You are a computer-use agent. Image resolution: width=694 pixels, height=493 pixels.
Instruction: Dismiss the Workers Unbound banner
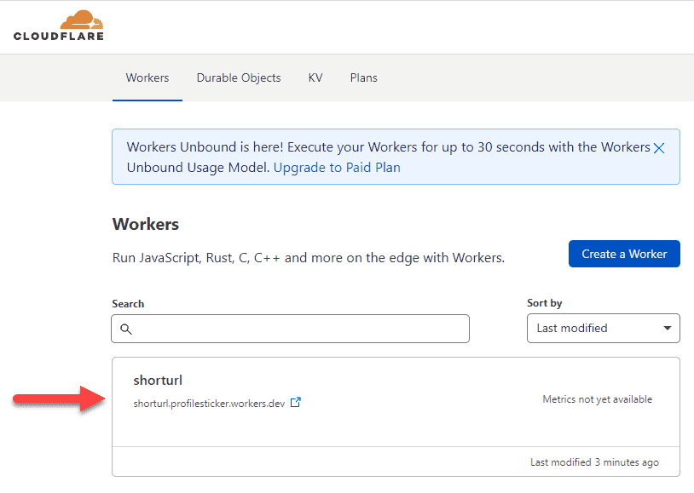pos(659,148)
